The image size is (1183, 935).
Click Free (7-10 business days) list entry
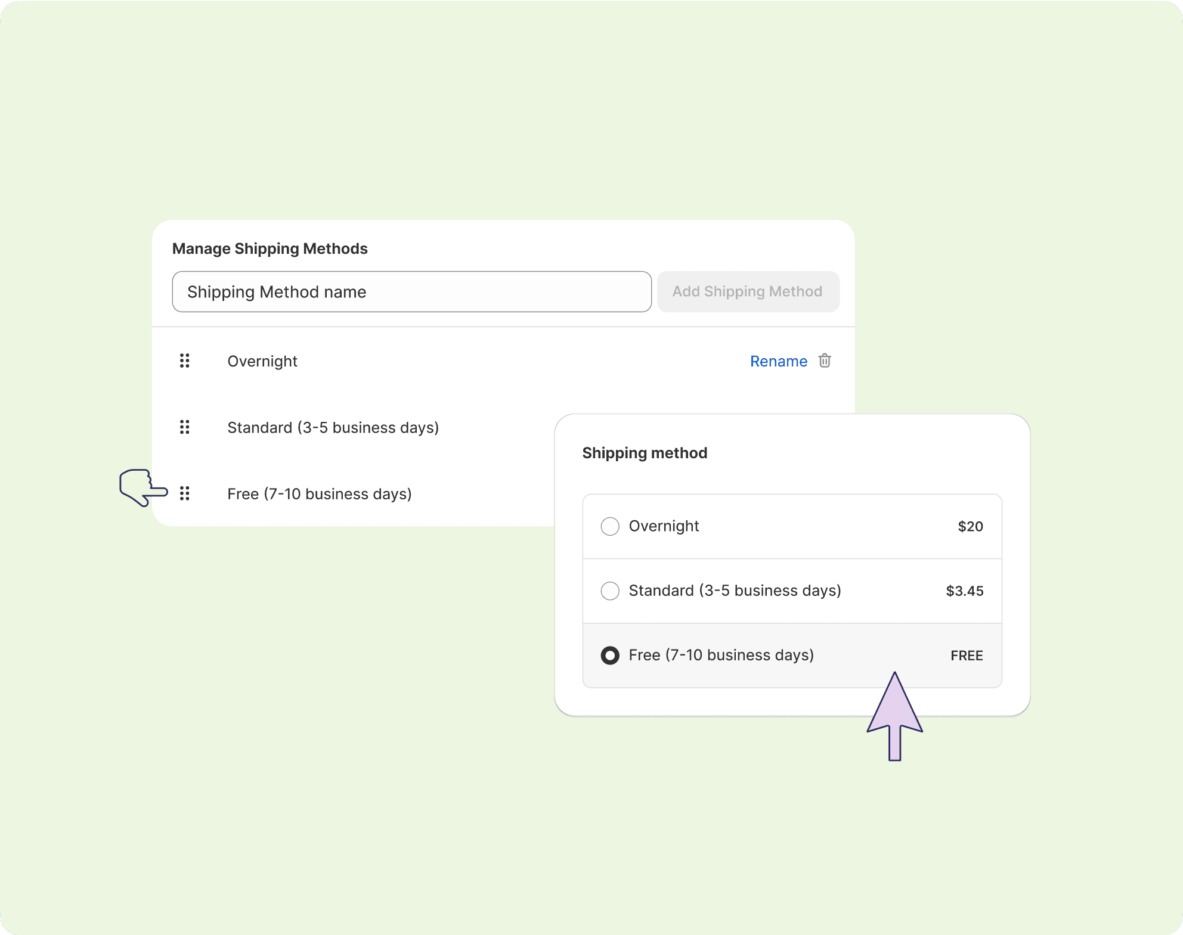pyautogui.click(x=319, y=494)
